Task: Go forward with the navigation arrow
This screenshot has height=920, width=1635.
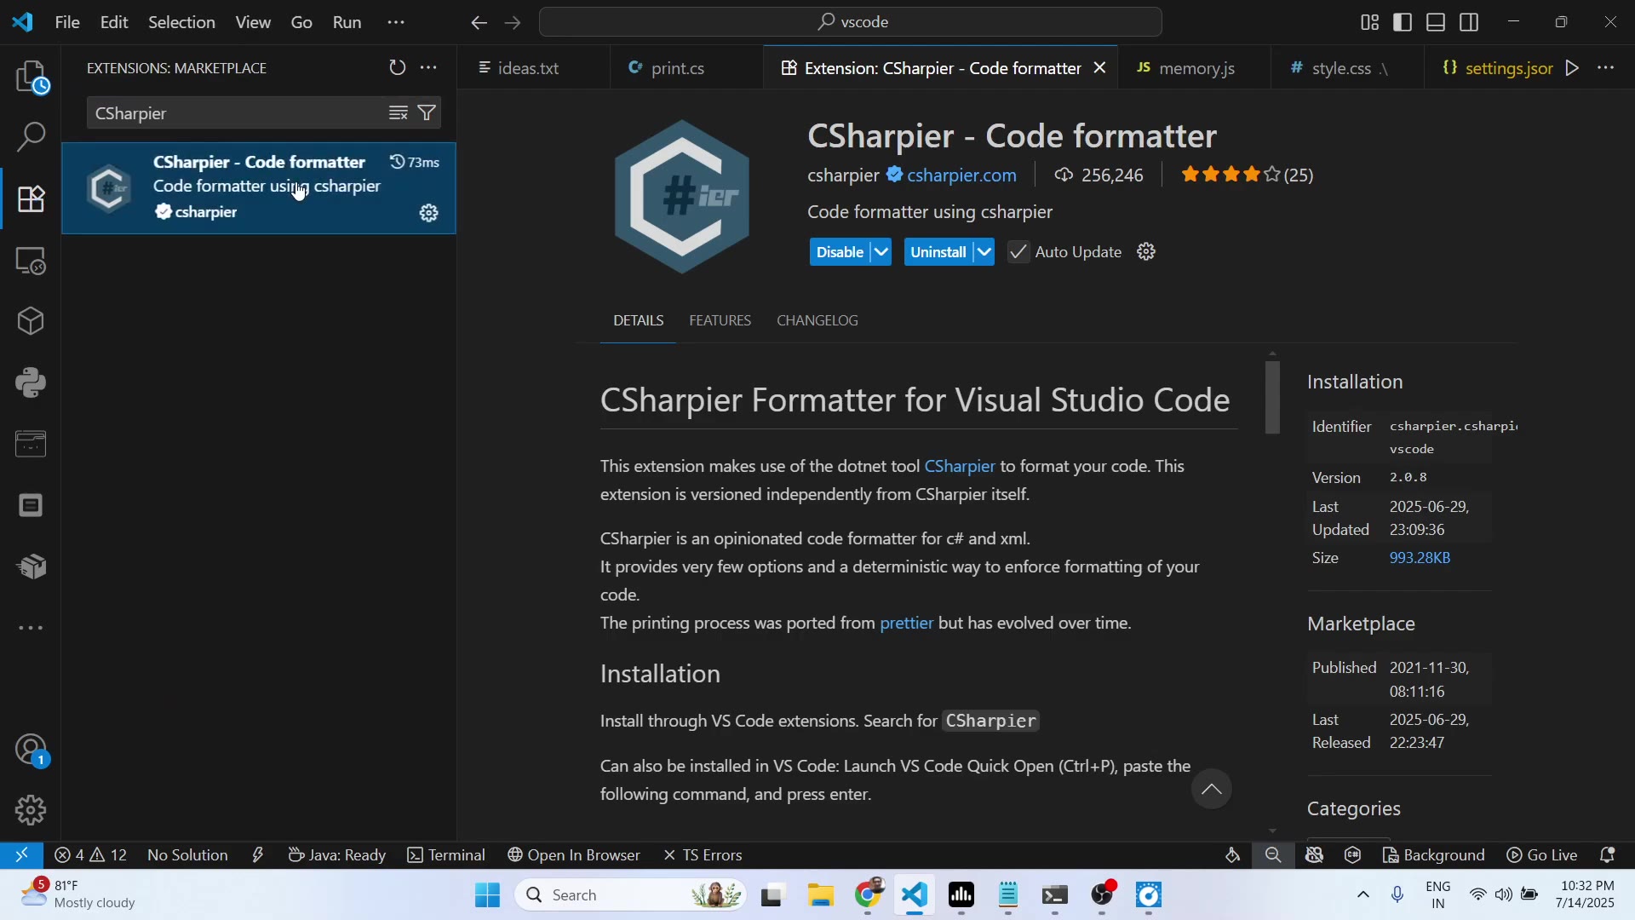Action: coord(513,23)
